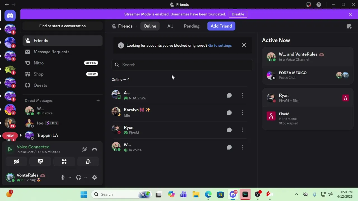Jump to NEW unread mentions pill
Image resolution: width=358 pixels, height=201 pixels.
tap(10, 136)
